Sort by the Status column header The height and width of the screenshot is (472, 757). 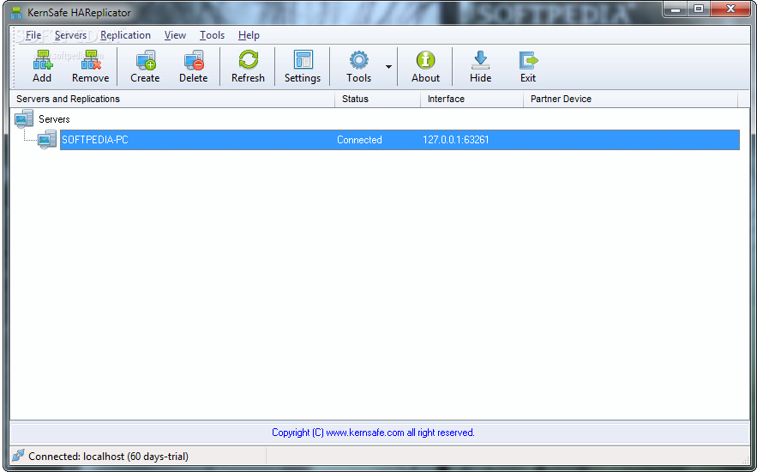tap(377, 99)
